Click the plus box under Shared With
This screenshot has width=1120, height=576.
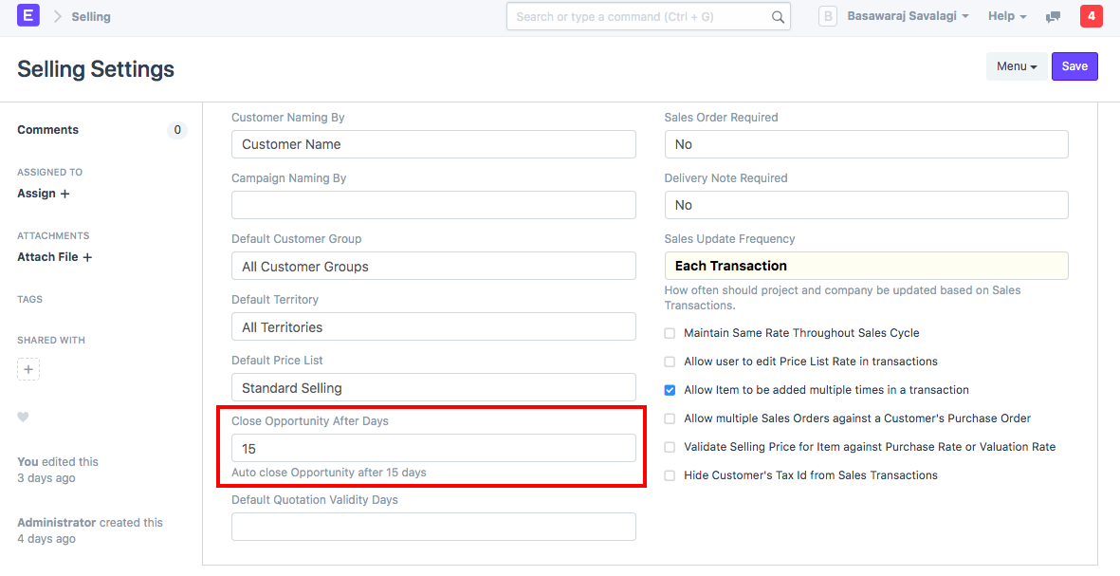coord(28,369)
